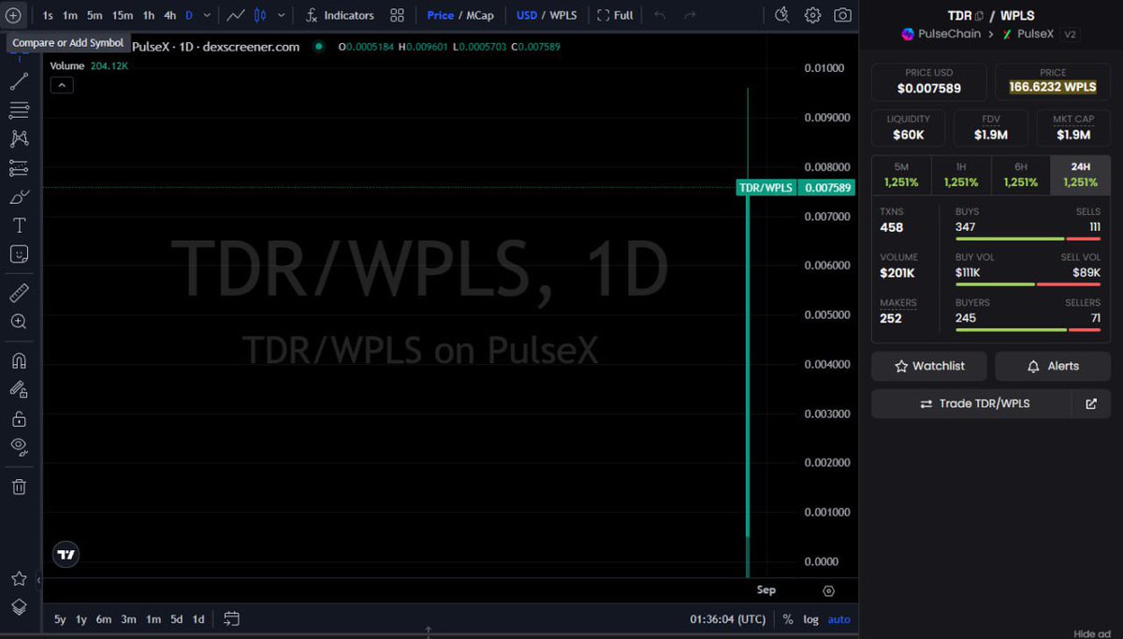
Task: Toggle magnet mode for drawings
Action: tap(19, 361)
